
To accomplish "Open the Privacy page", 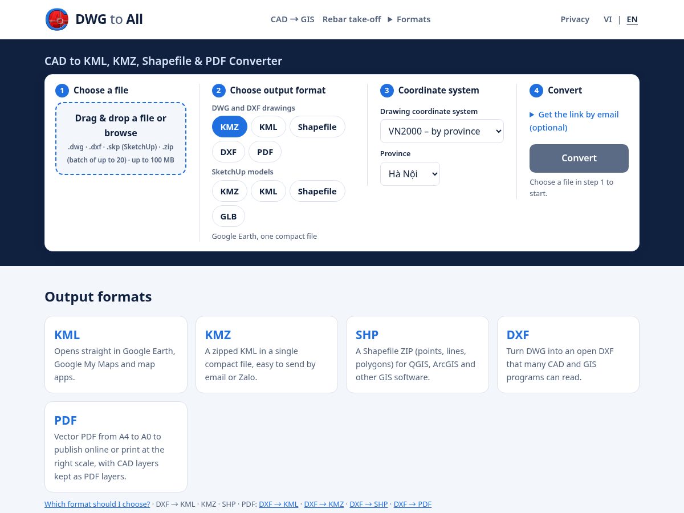I will pyautogui.click(x=575, y=19).
